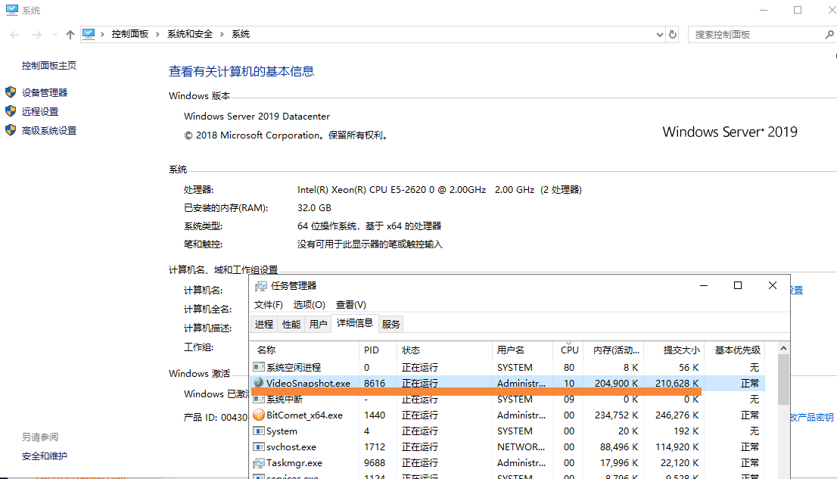Click the svchost.exe icon
This screenshot has height=479, width=837.
pos(259,447)
